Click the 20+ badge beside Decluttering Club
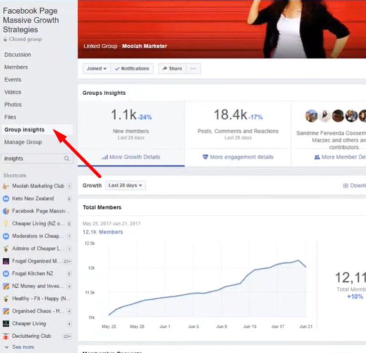Screen dimensions: 366x353 [67, 336]
